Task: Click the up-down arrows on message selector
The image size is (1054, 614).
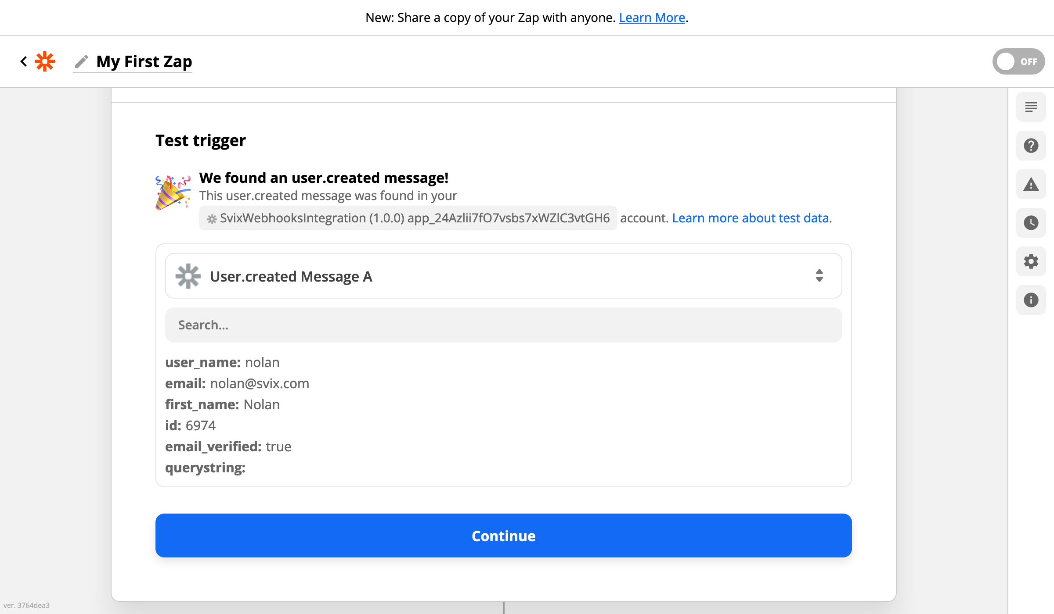Action: (819, 276)
